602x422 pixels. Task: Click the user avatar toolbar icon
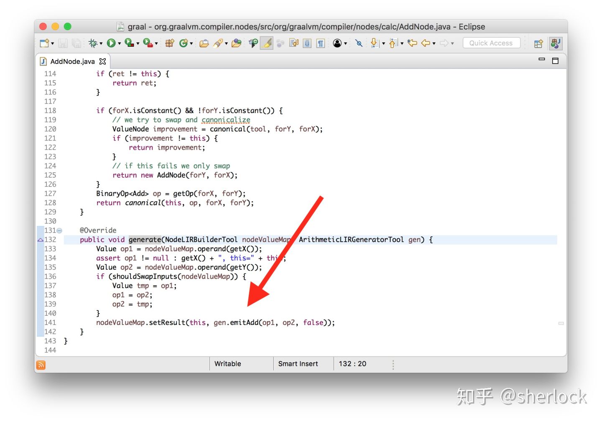[x=337, y=43]
